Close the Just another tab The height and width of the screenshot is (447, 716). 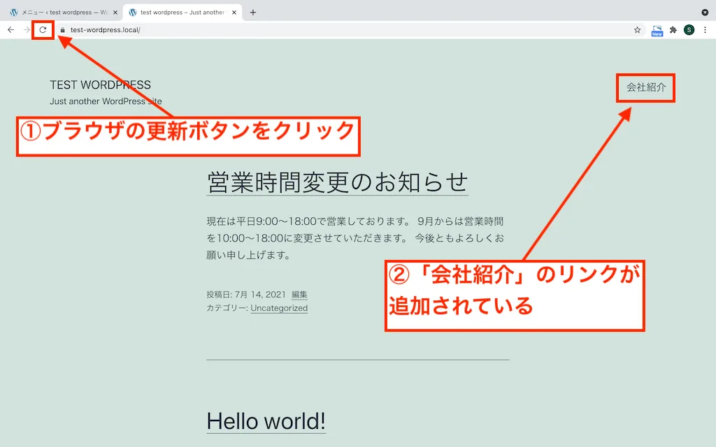coord(234,13)
